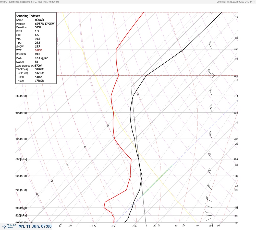The width and height of the screenshot is (256, 230).
Task: Select the wind barb at the 250 hPa level
Action: [x=211, y=92]
